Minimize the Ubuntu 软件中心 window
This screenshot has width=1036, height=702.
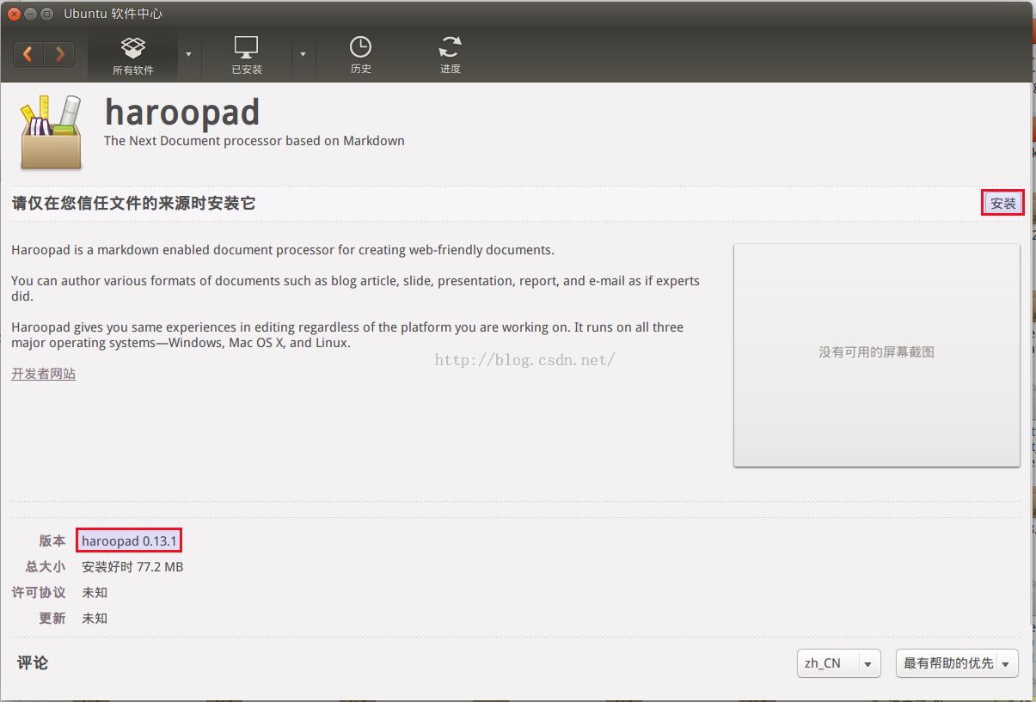(31, 14)
